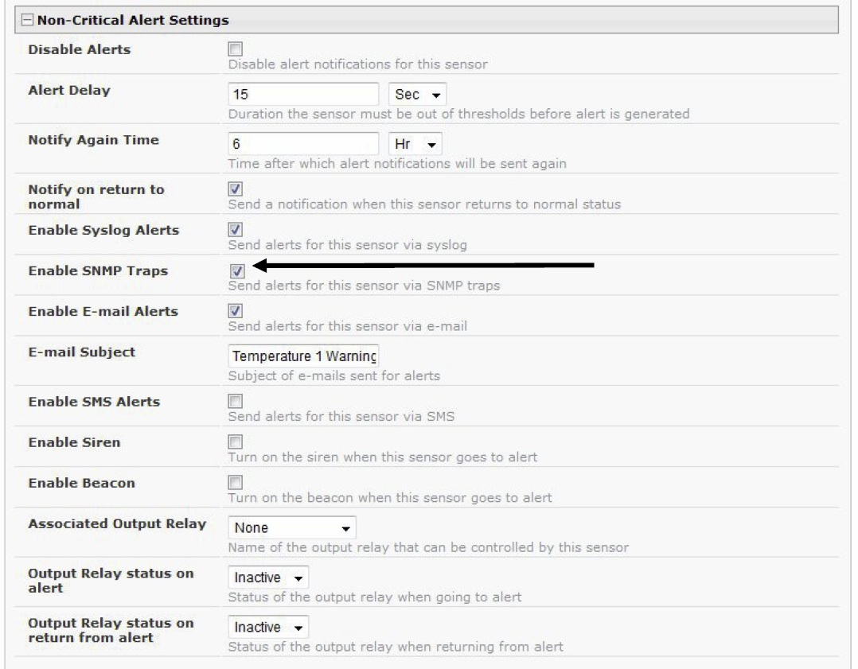Click the E-mail Subject text field
858x669 pixels.
point(303,356)
